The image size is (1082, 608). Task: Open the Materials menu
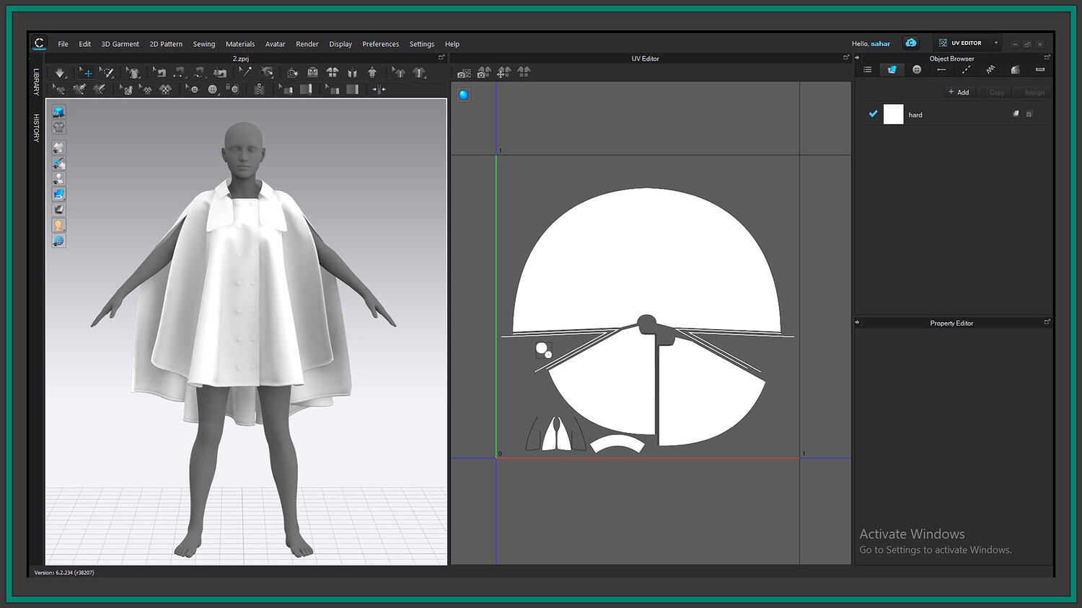(239, 44)
